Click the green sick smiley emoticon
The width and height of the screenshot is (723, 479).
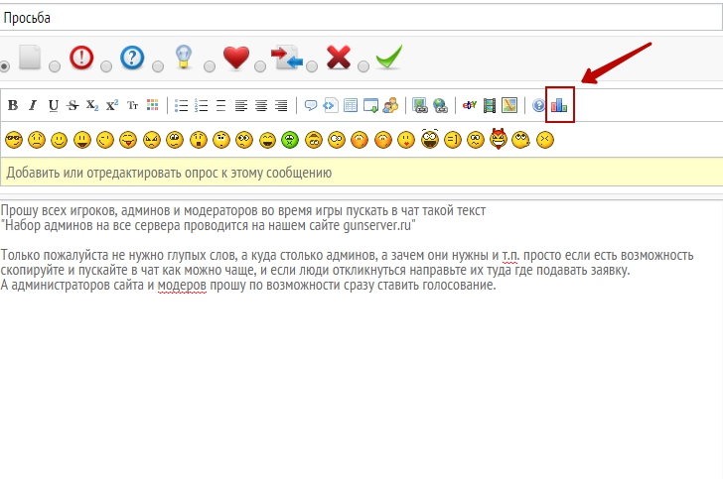click(x=290, y=140)
